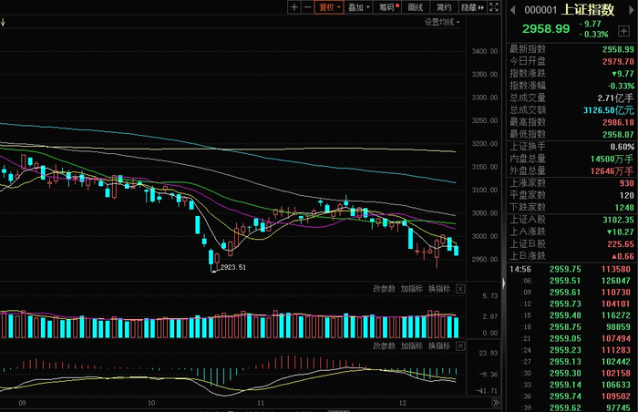This screenshot has height=412, width=638.
Task: Click the tick volume 97745
Action: (x=618, y=407)
